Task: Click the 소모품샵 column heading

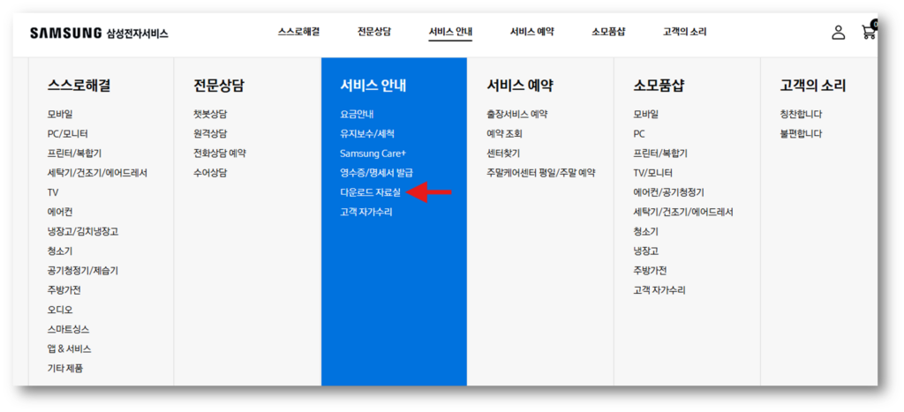Action: click(659, 86)
